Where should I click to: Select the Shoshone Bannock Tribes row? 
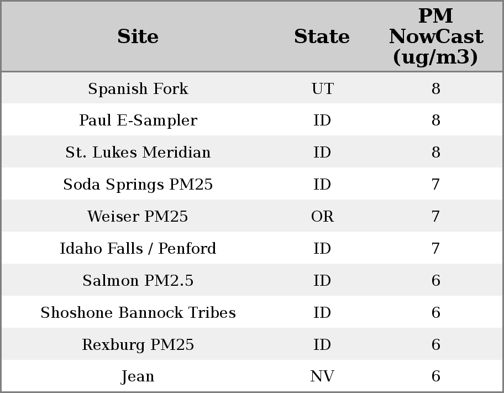click(x=138, y=313)
